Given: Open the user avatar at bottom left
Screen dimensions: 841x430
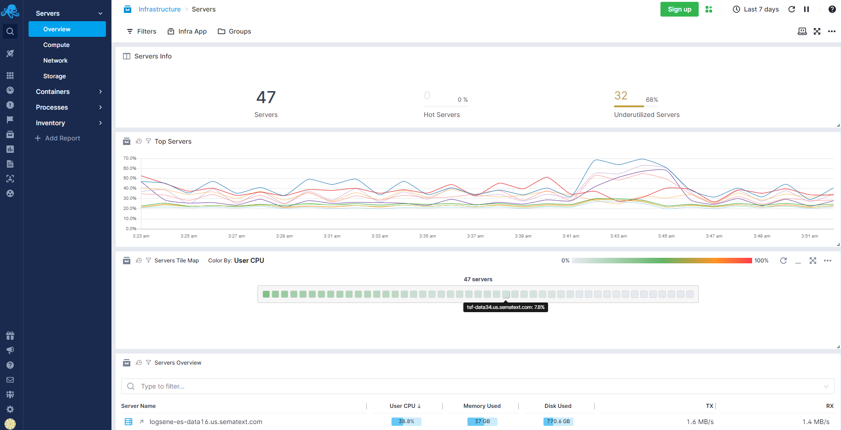Looking at the screenshot, I should pyautogui.click(x=10, y=424).
